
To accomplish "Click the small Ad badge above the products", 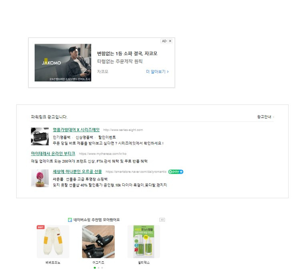I will pyautogui.click(x=162, y=220).
